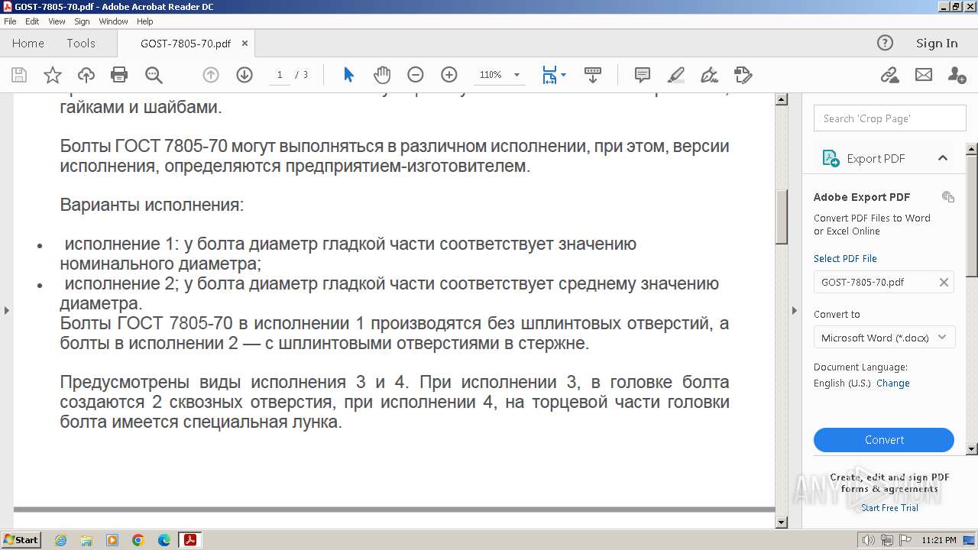
Task: Add a comment sticky note
Action: pyautogui.click(x=643, y=75)
